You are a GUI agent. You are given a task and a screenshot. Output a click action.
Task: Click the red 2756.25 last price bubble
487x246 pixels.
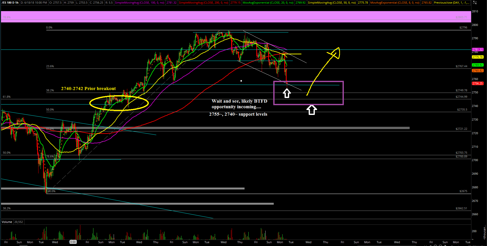[478, 83]
